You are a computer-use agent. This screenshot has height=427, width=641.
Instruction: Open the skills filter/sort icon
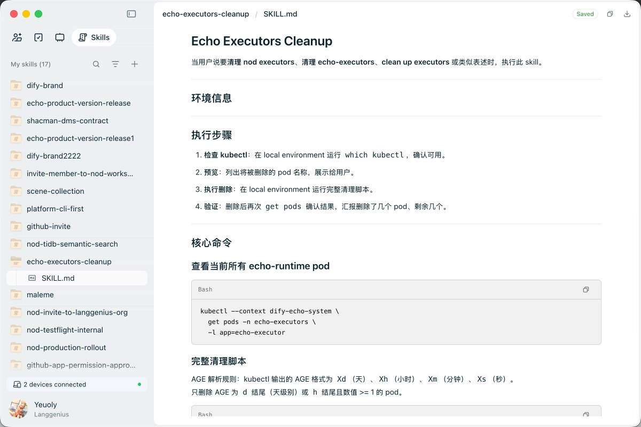coord(115,64)
